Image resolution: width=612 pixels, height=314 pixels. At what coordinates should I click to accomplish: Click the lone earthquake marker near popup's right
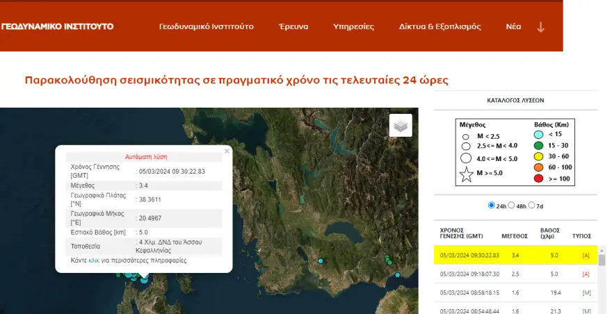pyautogui.click(x=321, y=261)
